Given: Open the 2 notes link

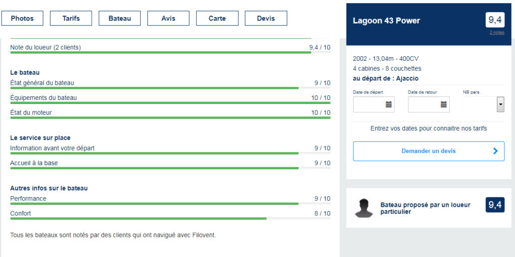Looking at the screenshot, I should click(x=497, y=33).
